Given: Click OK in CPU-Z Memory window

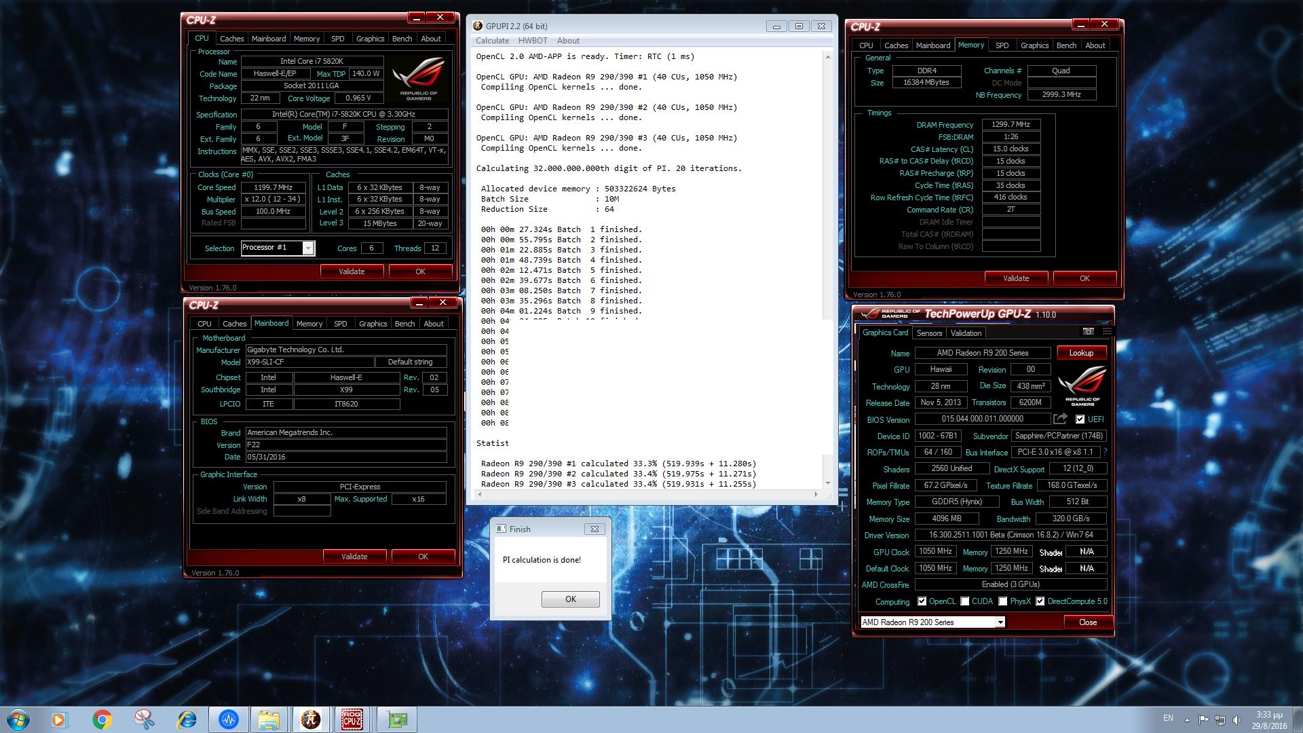Looking at the screenshot, I should (1084, 278).
